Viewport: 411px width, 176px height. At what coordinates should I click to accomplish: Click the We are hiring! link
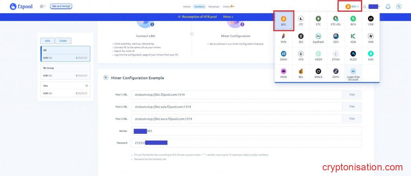[61, 6]
